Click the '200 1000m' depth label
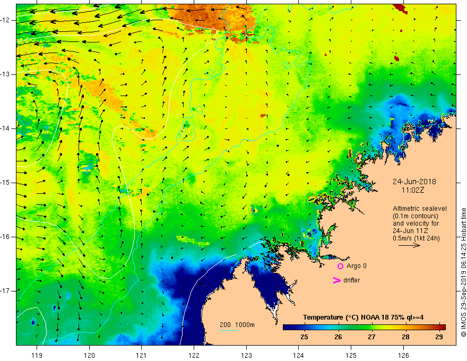Screen dimensions: 467x361 pyautogui.click(x=237, y=325)
